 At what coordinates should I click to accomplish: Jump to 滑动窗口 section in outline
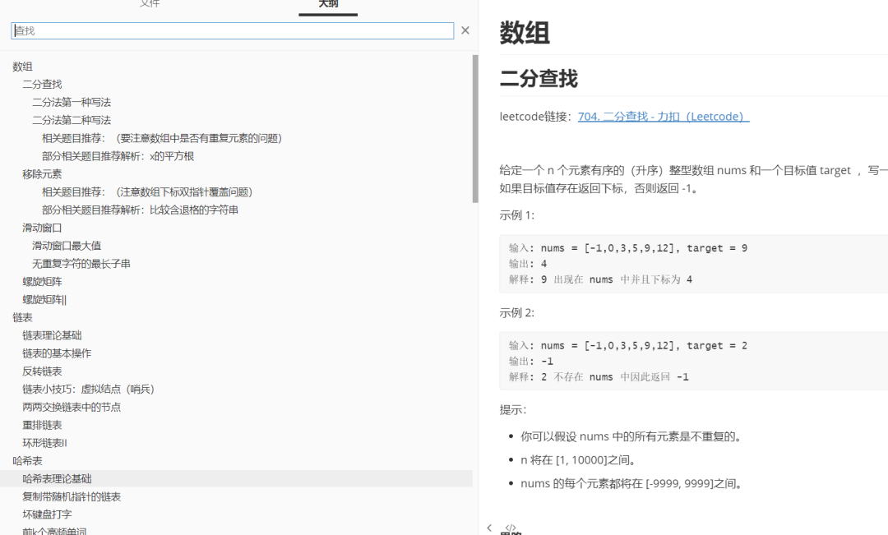pyautogui.click(x=42, y=228)
